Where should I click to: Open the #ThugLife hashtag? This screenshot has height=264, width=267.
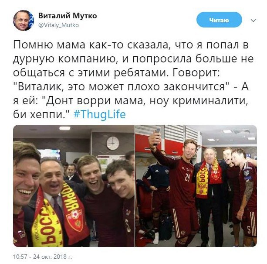(100, 114)
